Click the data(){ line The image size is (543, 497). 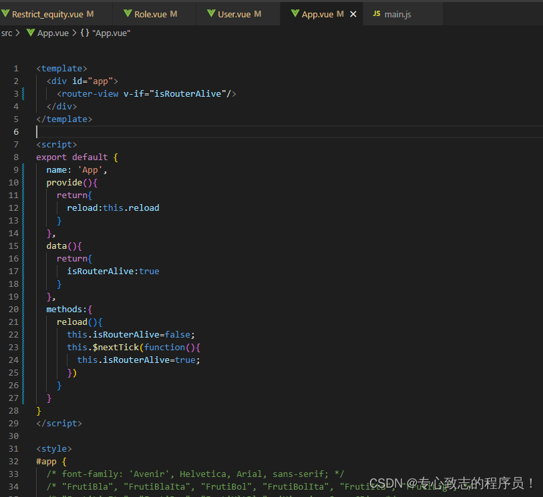point(64,246)
